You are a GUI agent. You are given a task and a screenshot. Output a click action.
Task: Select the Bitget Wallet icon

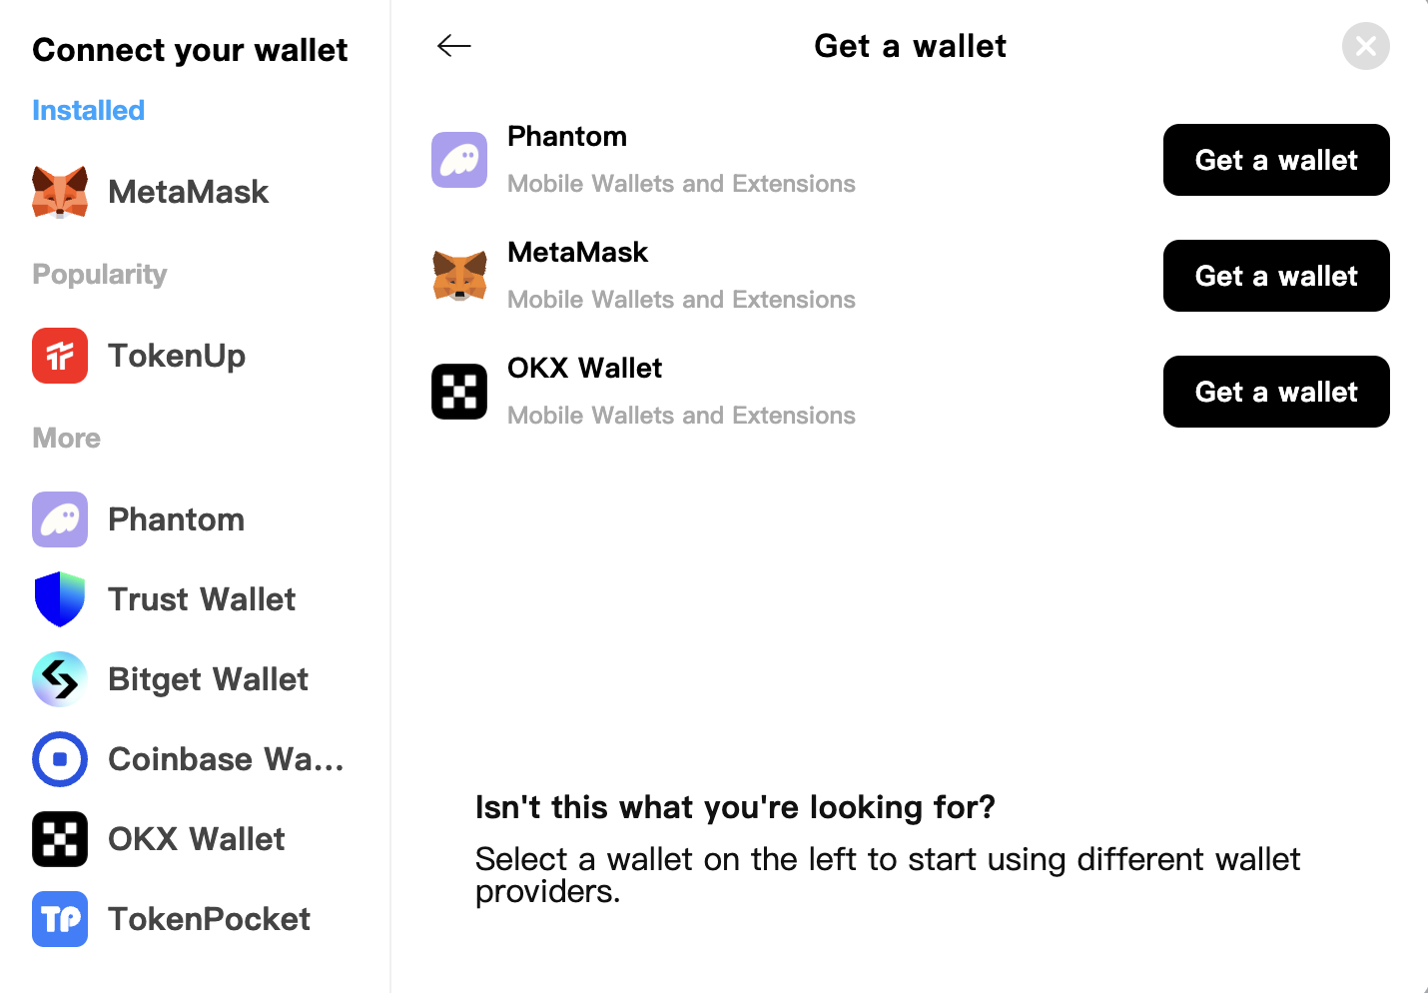point(60,679)
